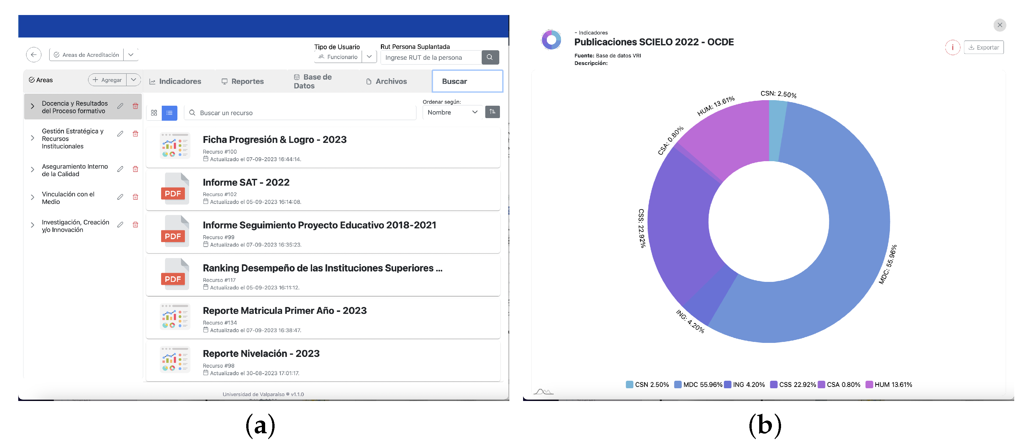1024x445 pixels.
Task: Click the back arrow button
Action: point(33,55)
